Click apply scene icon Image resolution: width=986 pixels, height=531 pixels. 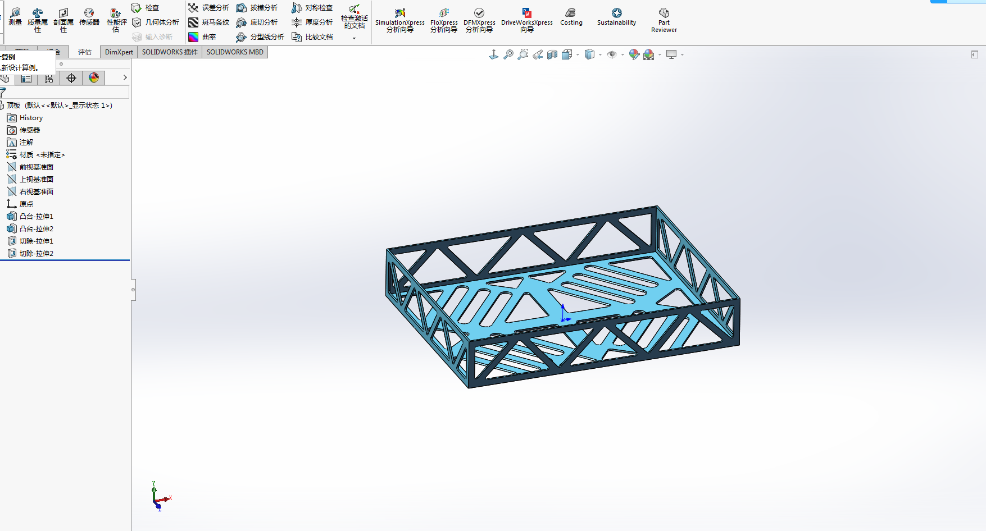point(649,54)
